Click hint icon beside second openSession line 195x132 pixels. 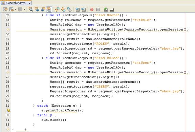coord(8,72)
